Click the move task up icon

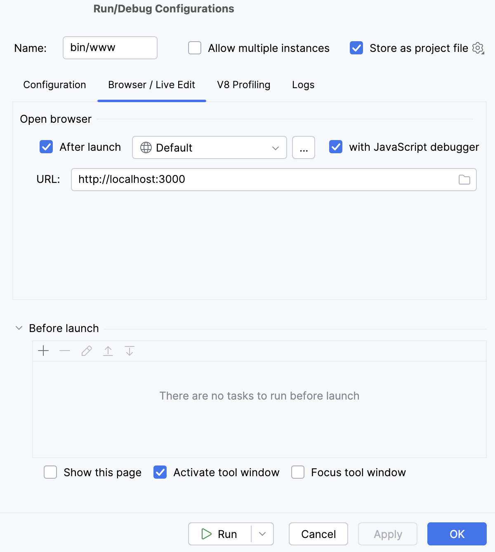tap(108, 351)
